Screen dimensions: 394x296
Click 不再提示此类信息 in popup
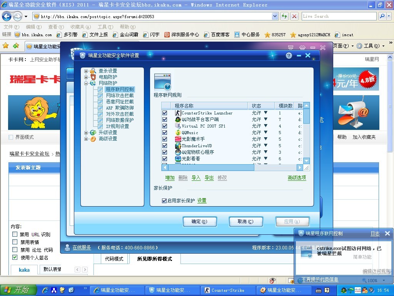tap(320, 279)
